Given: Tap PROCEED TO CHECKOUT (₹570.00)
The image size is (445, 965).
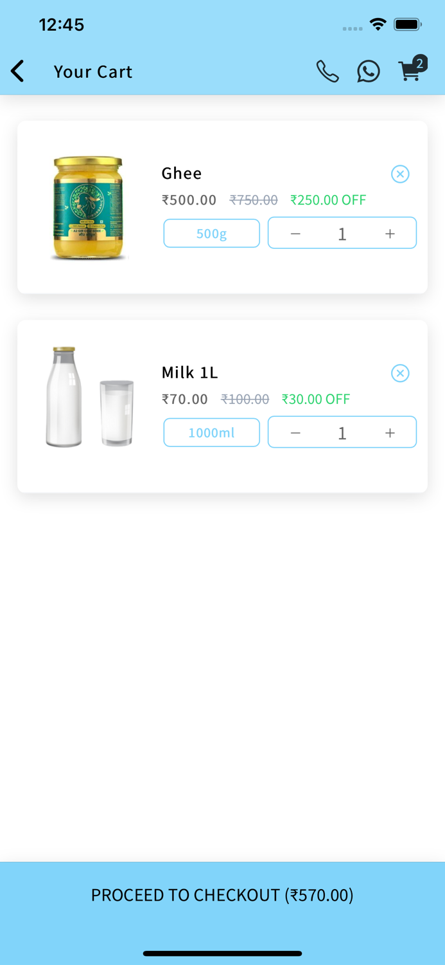Looking at the screenshot, I should click(x=222, y=895).
